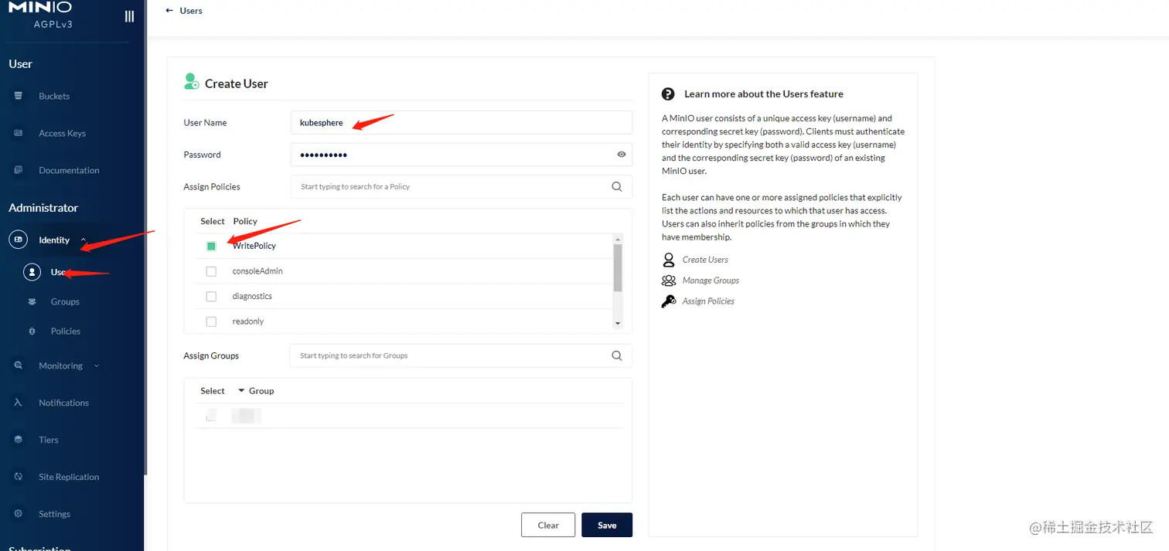Open Notifications menu item
Screen dimensions: 1169x551
pos(63,403)
